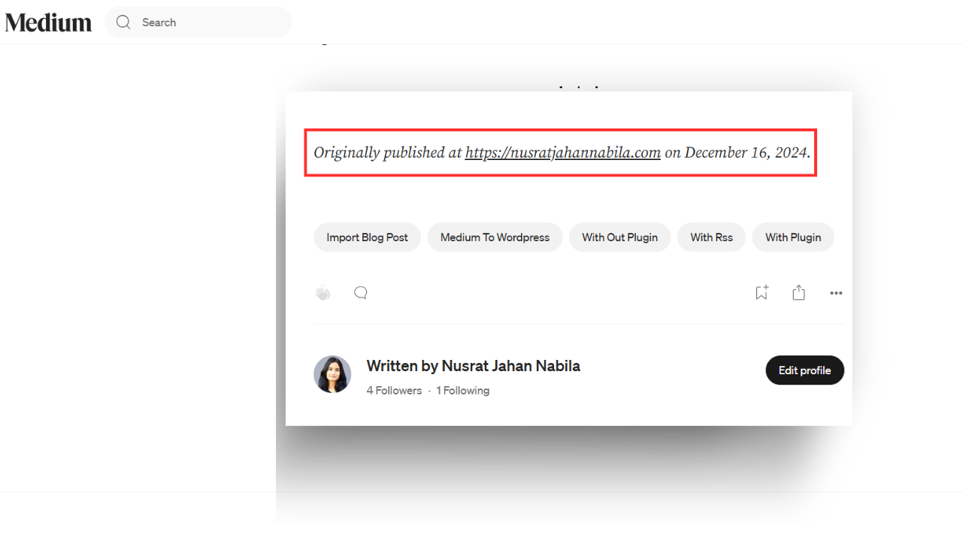View the 4 Followers list

point(394,391)
